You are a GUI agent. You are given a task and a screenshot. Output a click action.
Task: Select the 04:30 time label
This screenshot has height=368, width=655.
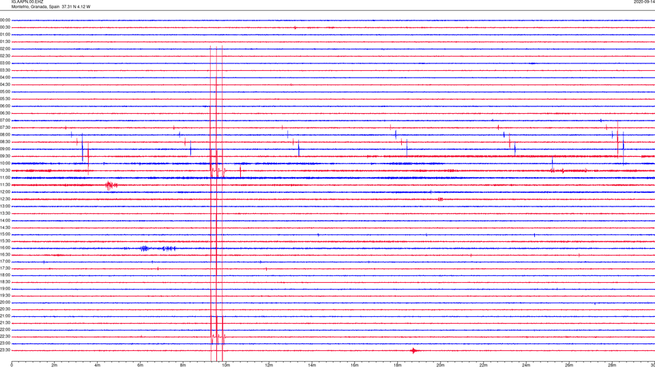point(5,85)
